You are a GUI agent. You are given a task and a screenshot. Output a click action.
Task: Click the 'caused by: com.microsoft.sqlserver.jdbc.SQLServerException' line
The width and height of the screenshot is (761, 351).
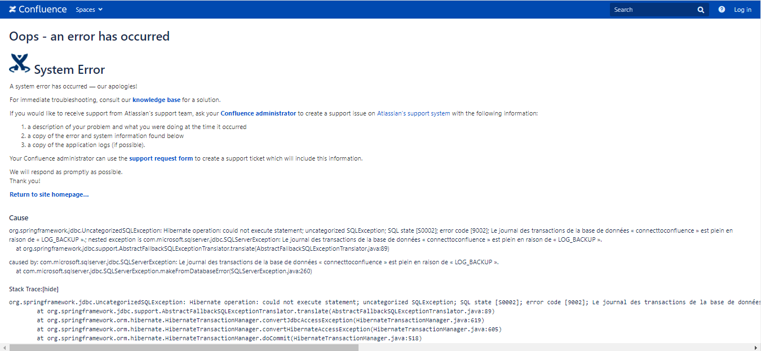(254, 262)
